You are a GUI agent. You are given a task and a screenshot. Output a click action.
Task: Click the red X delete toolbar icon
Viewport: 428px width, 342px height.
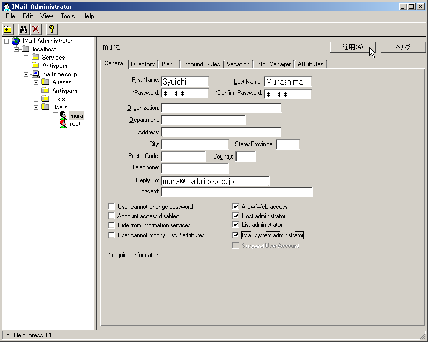coord(36,29)
